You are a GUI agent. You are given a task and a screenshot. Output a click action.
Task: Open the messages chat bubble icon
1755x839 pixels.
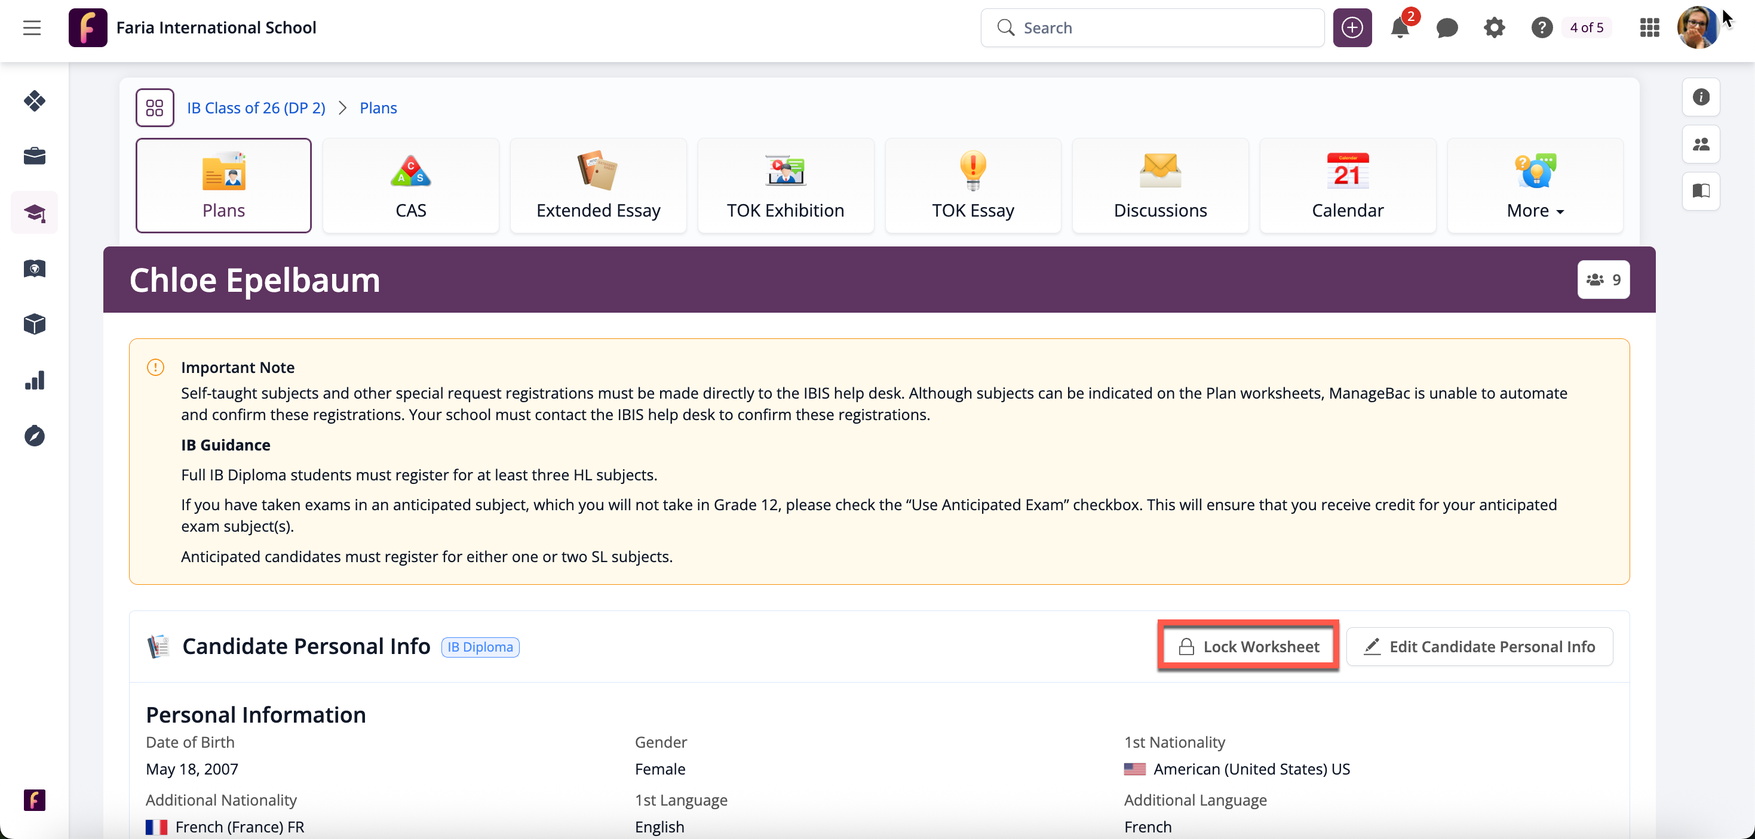[1446, 28]
